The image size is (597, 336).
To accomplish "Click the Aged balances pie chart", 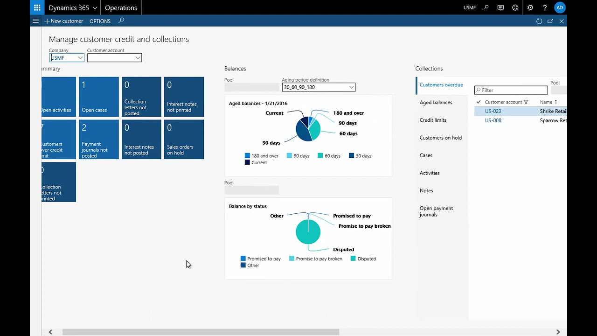I will tap(308, 129).
